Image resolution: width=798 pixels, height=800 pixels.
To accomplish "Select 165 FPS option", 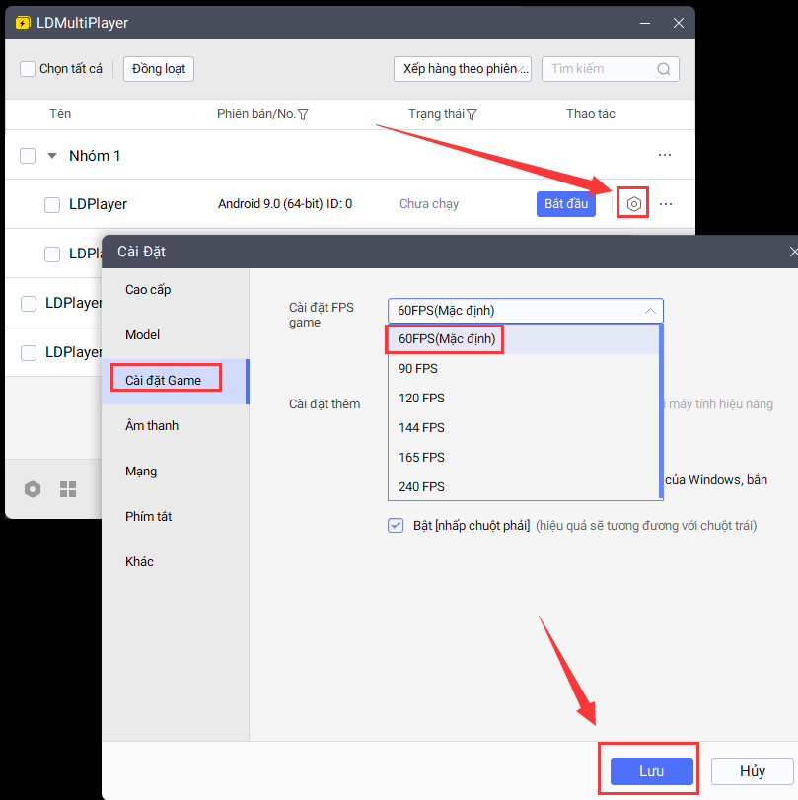I will point(524,457).
